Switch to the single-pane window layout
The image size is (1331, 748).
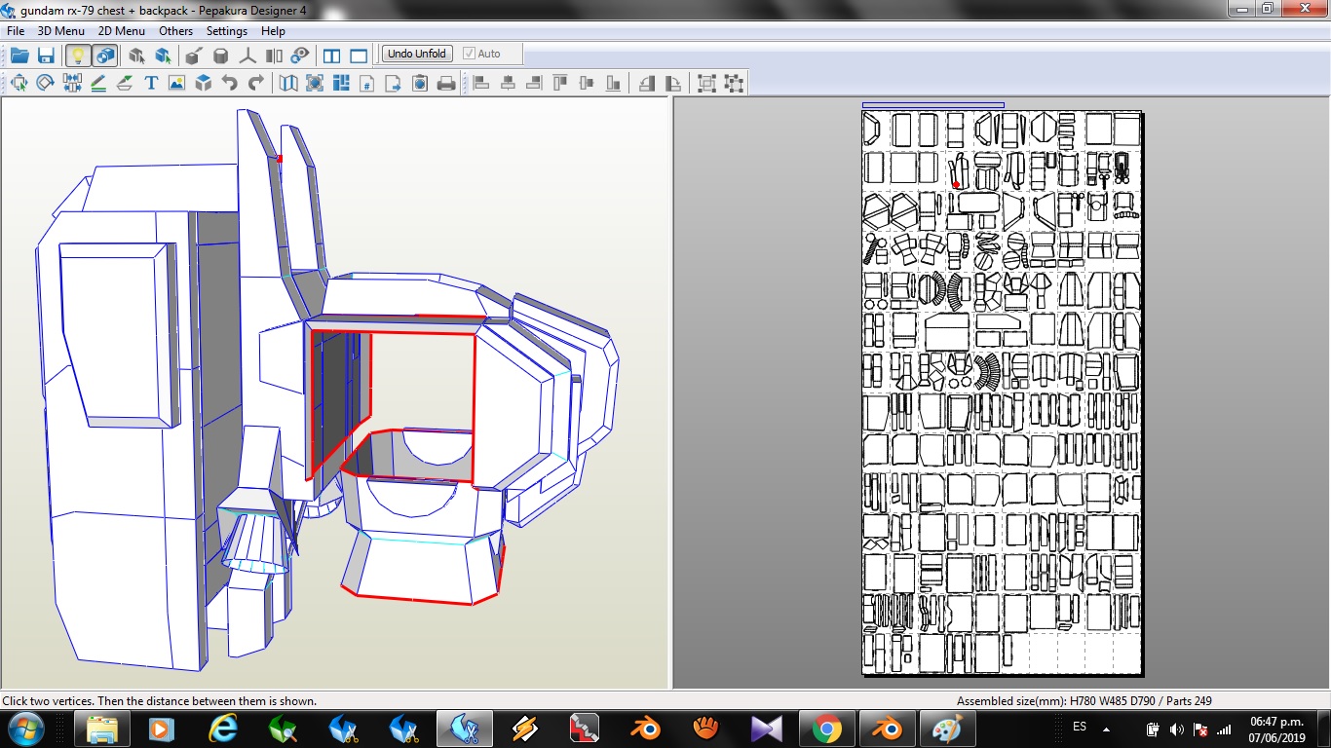pyautogui.click(x=359, y=55)
